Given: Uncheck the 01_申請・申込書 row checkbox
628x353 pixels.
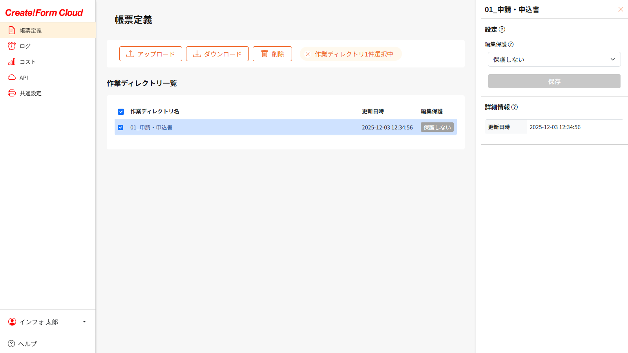Looking at the screenshot, I should (x=121, y=127).
